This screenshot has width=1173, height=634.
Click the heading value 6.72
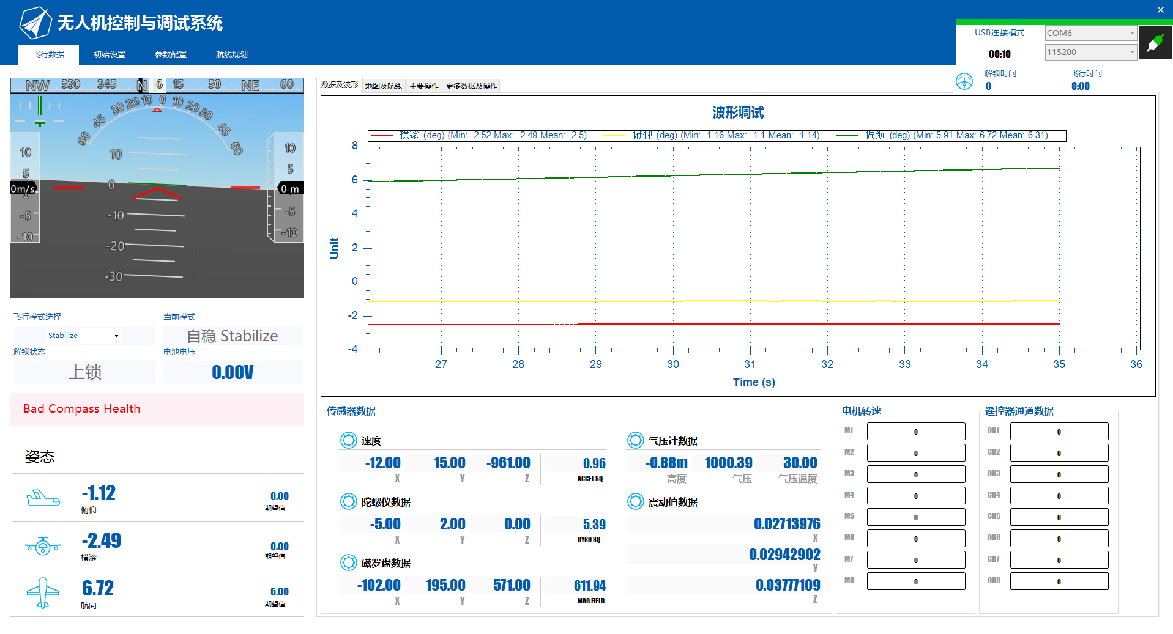pyautogui.click(x=98, y=588)
